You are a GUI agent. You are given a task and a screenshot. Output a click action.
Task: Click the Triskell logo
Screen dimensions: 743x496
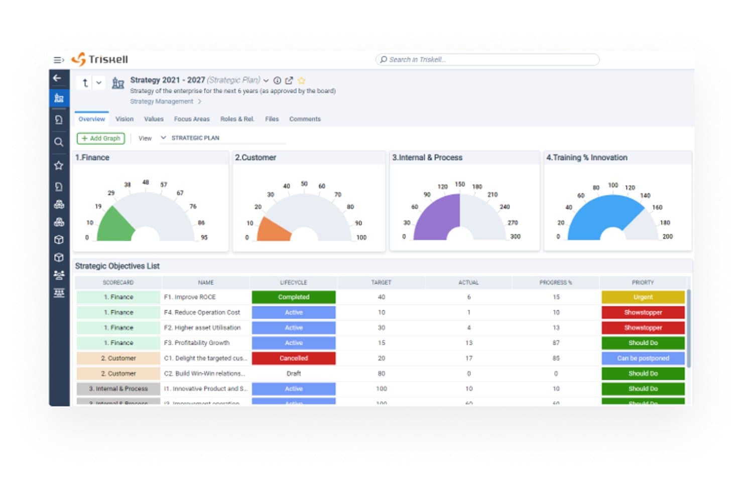[100, 59]
